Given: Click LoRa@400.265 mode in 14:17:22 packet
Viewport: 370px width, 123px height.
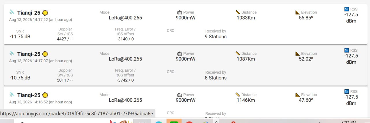Looking at the screenshot, I should coord(125,18).
